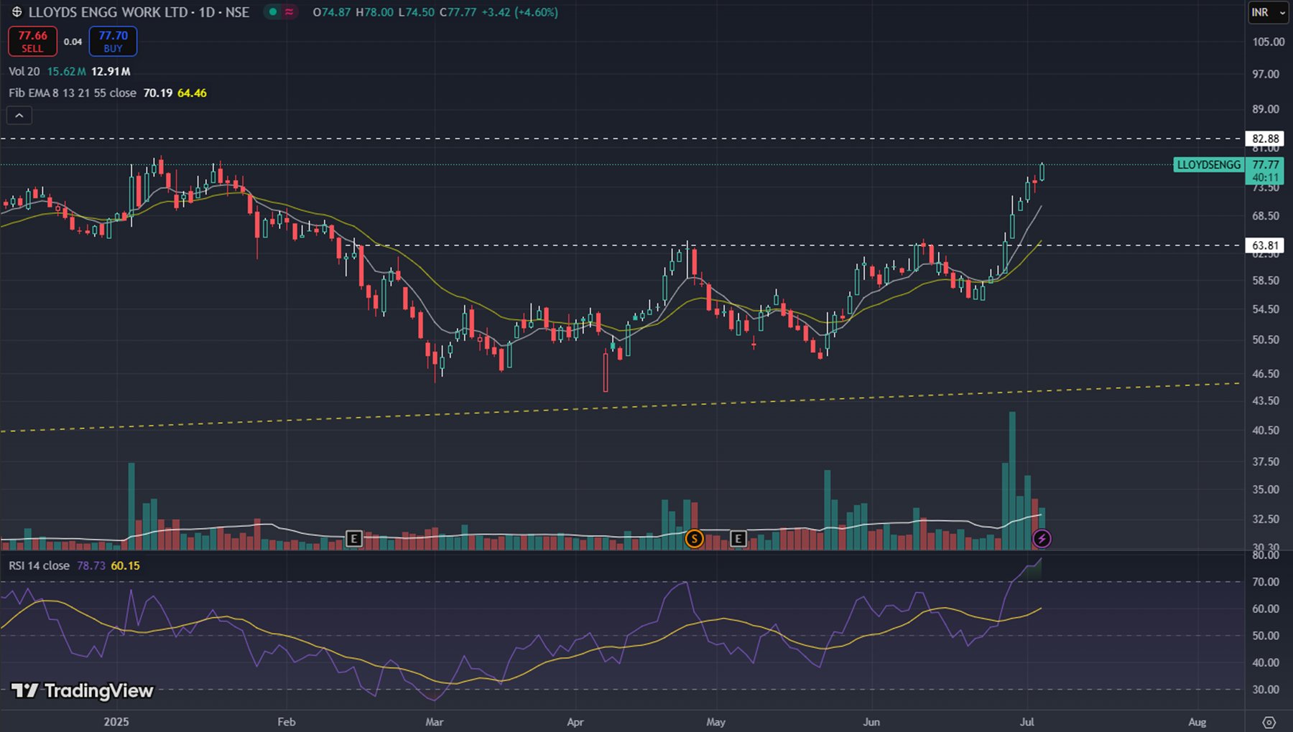This screenshot has height=732, width=1293.
Task: Click the Jul label on time axis
Action: pyautogui.click(x=1027, y=722)
